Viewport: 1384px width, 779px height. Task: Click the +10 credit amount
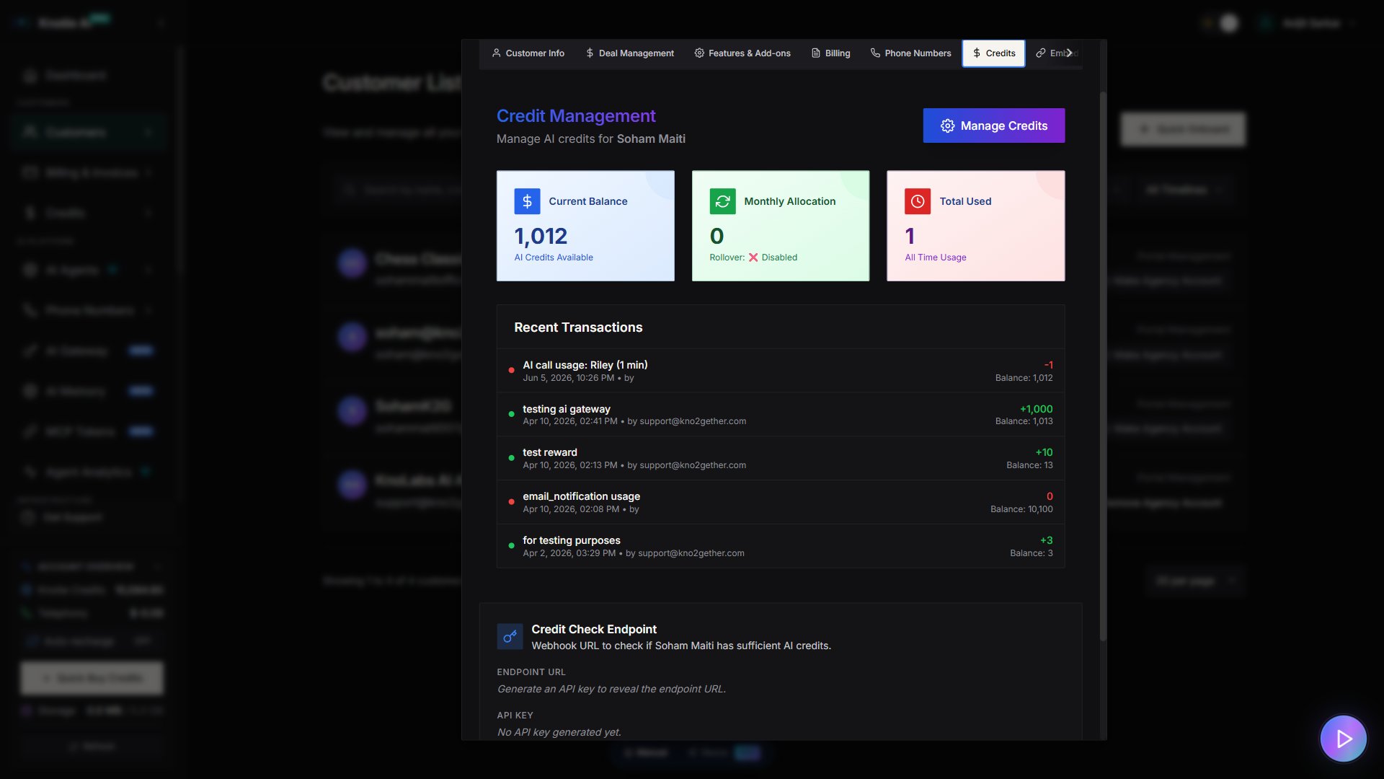tap(1044, 453)
